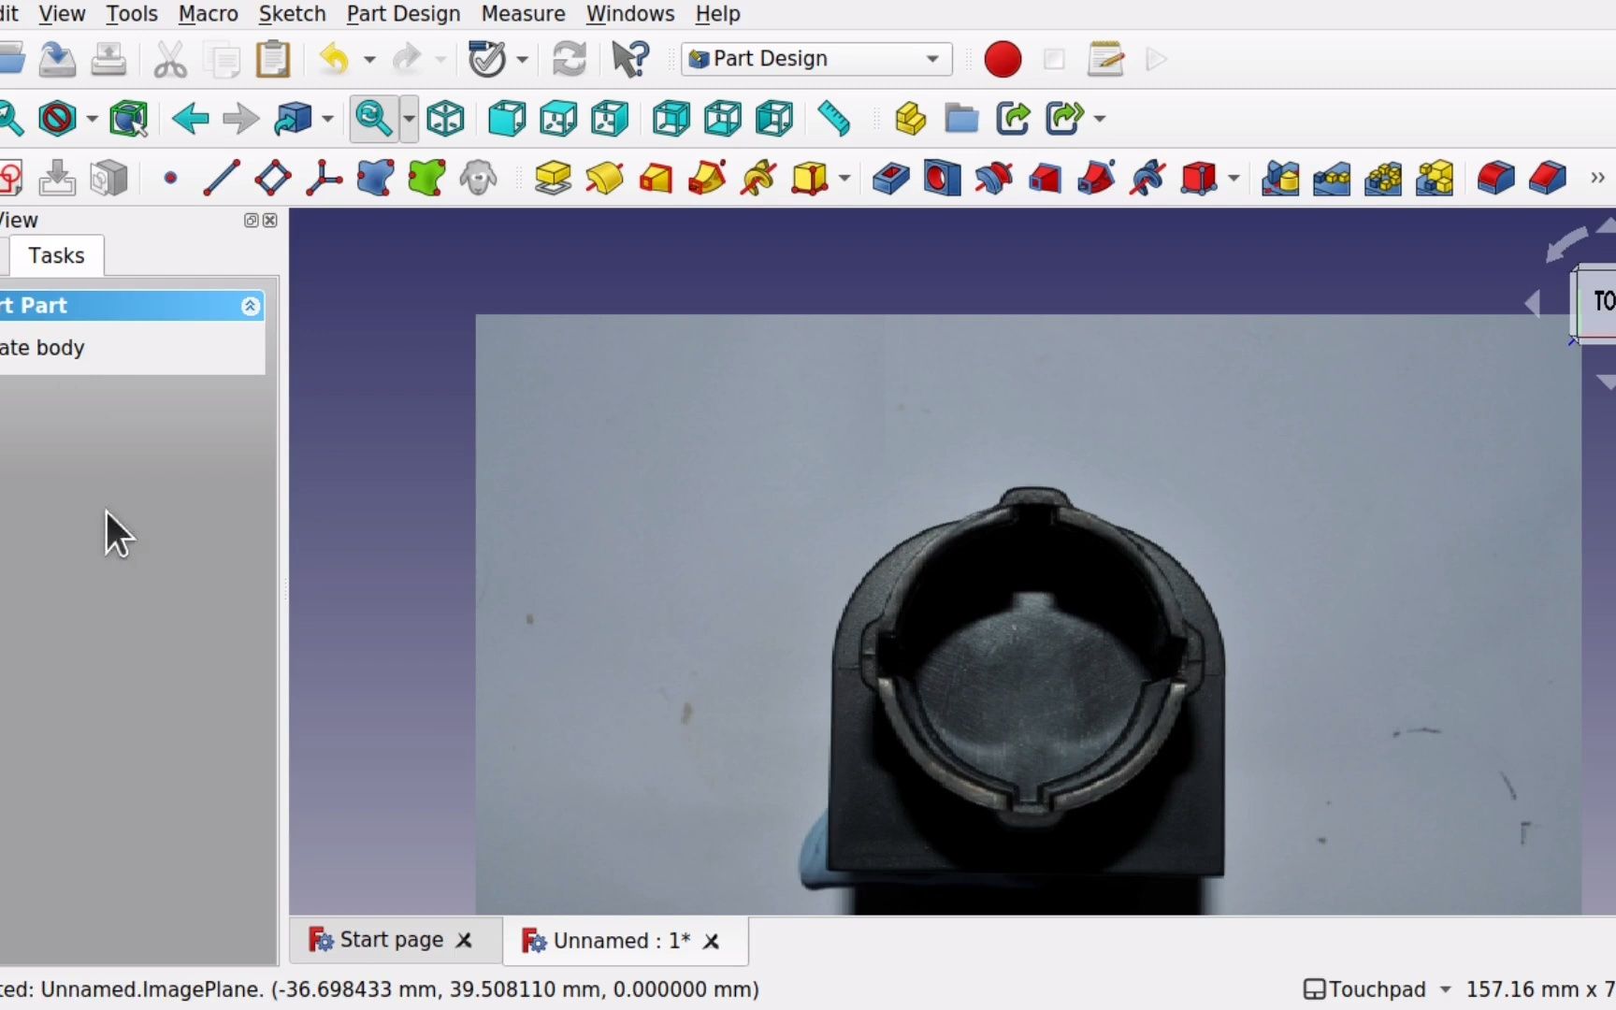
Task: Apply the Hole tool
Action: pos(941,178)
